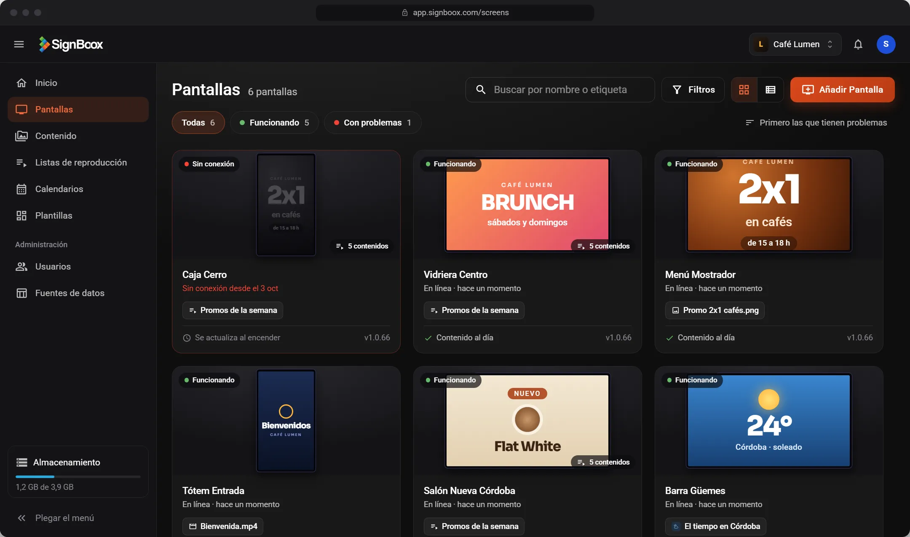Screen dimensions: 910x537
Task: Click Promos de la semana chip on Caja Cerro
Action: click(x=233, y=310)
